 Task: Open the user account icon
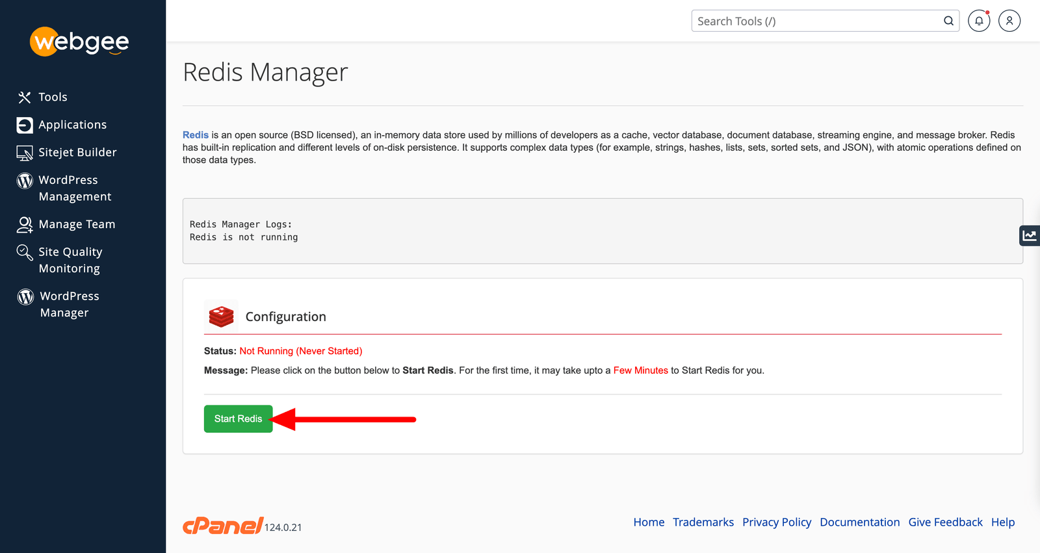[1009, 21]
